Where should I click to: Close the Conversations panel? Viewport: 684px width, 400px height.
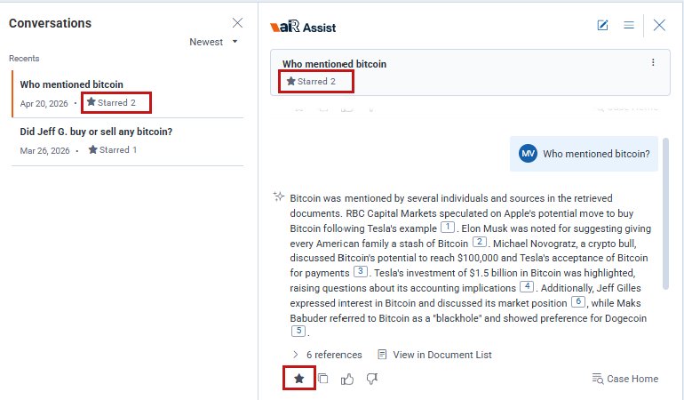pyautogui.click(x=237, y=23)
